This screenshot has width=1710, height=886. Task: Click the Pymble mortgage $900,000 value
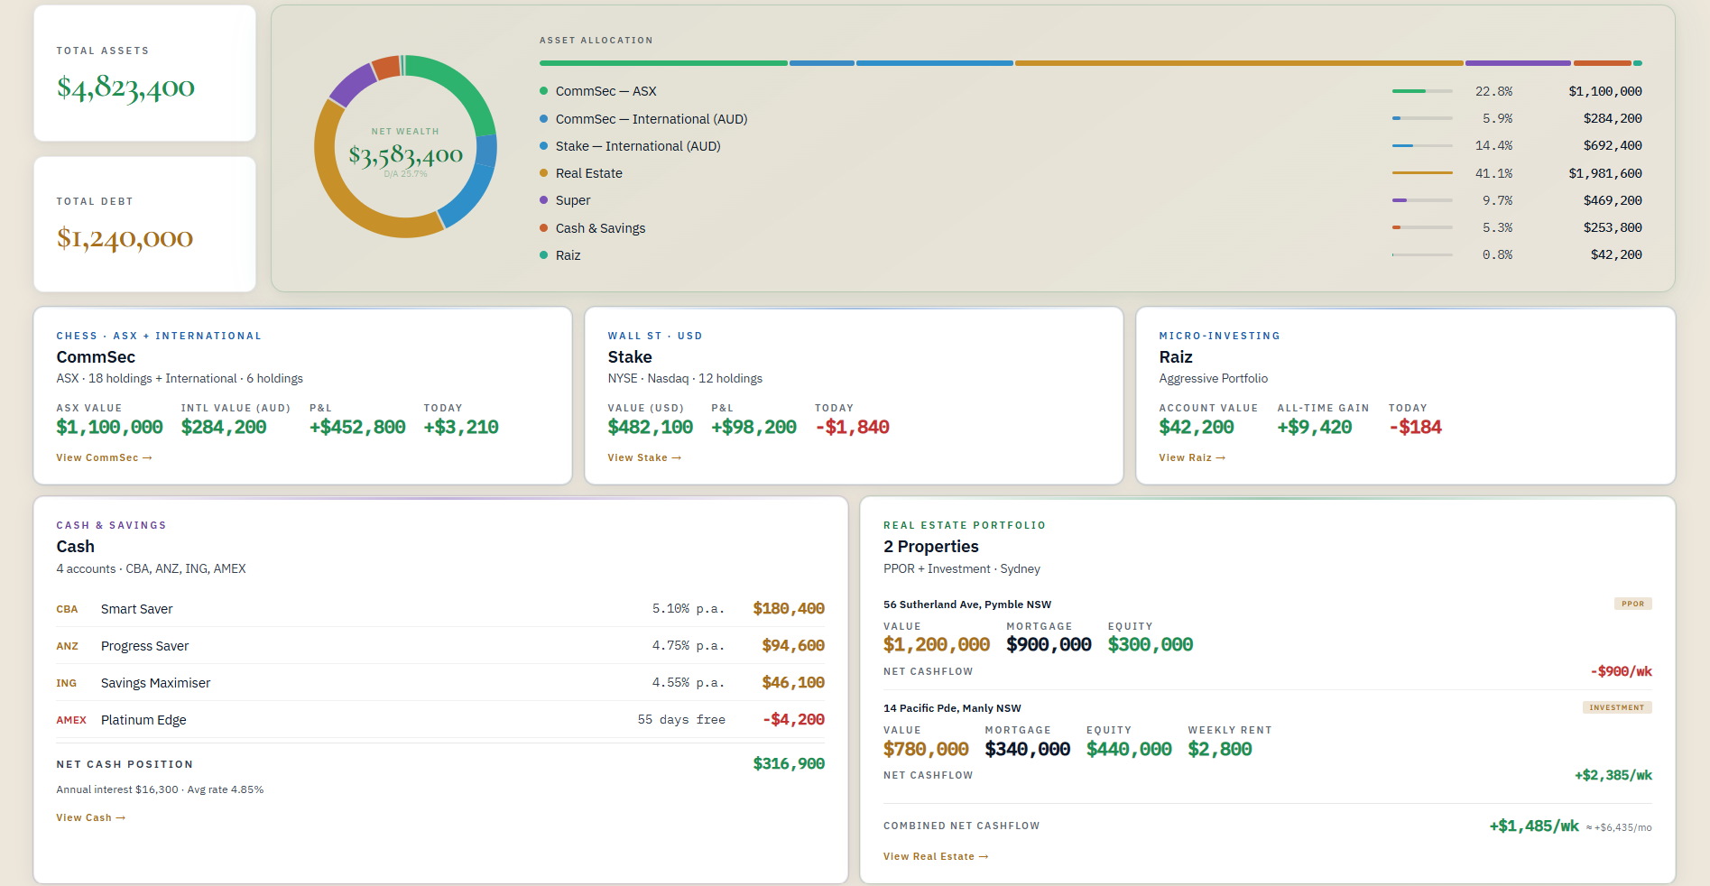pos(1049,644)
